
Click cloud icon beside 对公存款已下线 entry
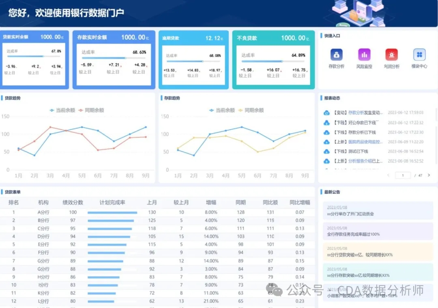click(326, 122)
